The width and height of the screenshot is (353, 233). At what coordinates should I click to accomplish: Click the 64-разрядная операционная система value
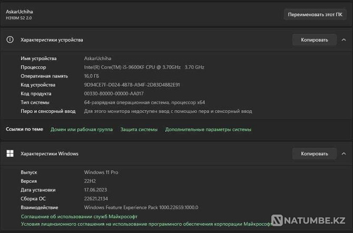click(x=144, y=103)
